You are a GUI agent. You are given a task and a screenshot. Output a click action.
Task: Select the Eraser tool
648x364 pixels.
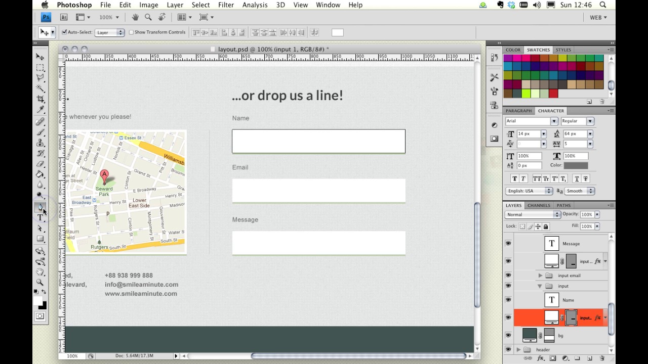40,164
